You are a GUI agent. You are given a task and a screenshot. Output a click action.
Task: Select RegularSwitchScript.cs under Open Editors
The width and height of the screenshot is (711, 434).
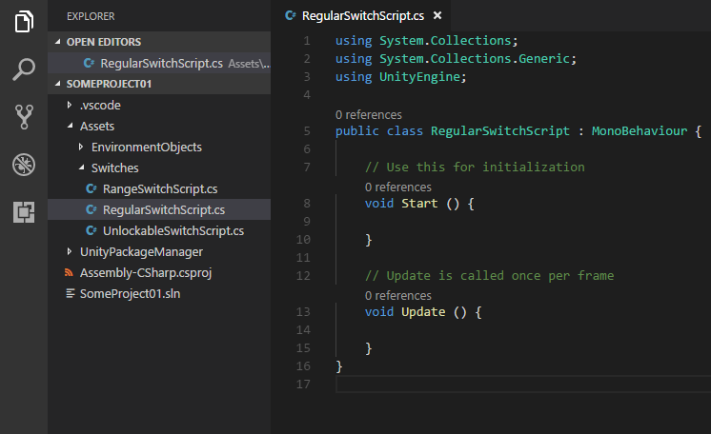click(159, 63)
